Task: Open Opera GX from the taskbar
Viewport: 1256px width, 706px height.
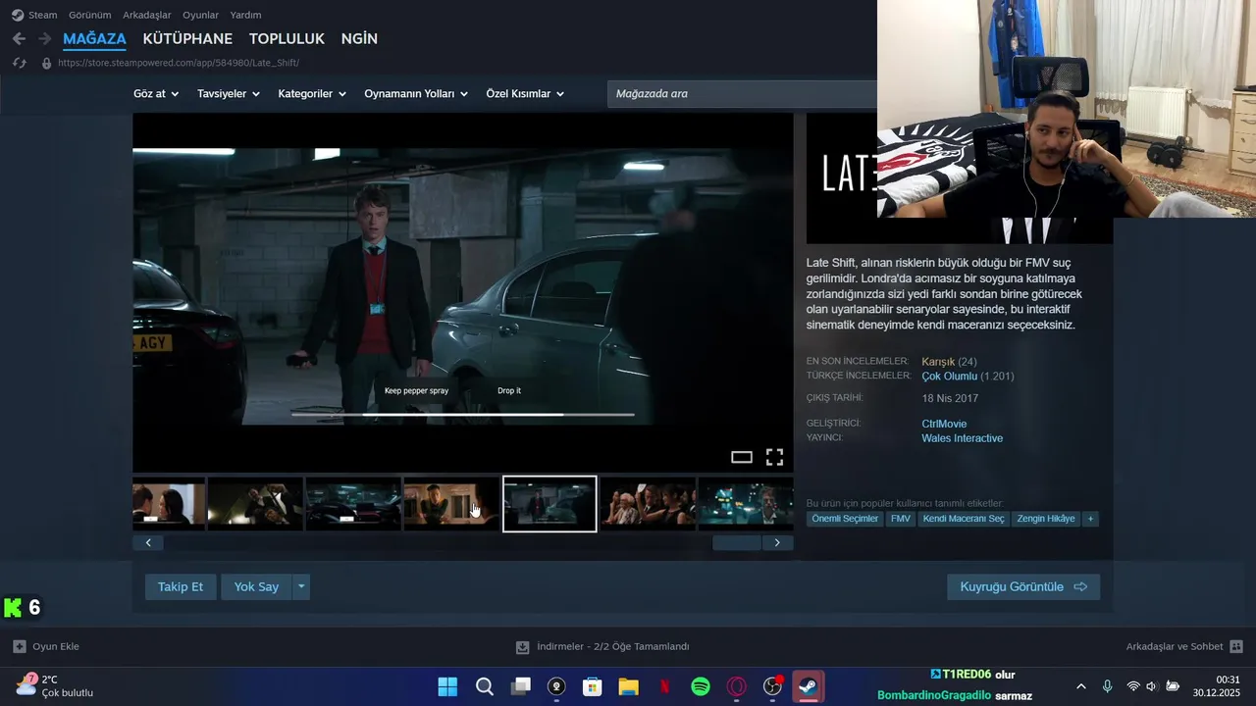Action: tap(737, 686)
